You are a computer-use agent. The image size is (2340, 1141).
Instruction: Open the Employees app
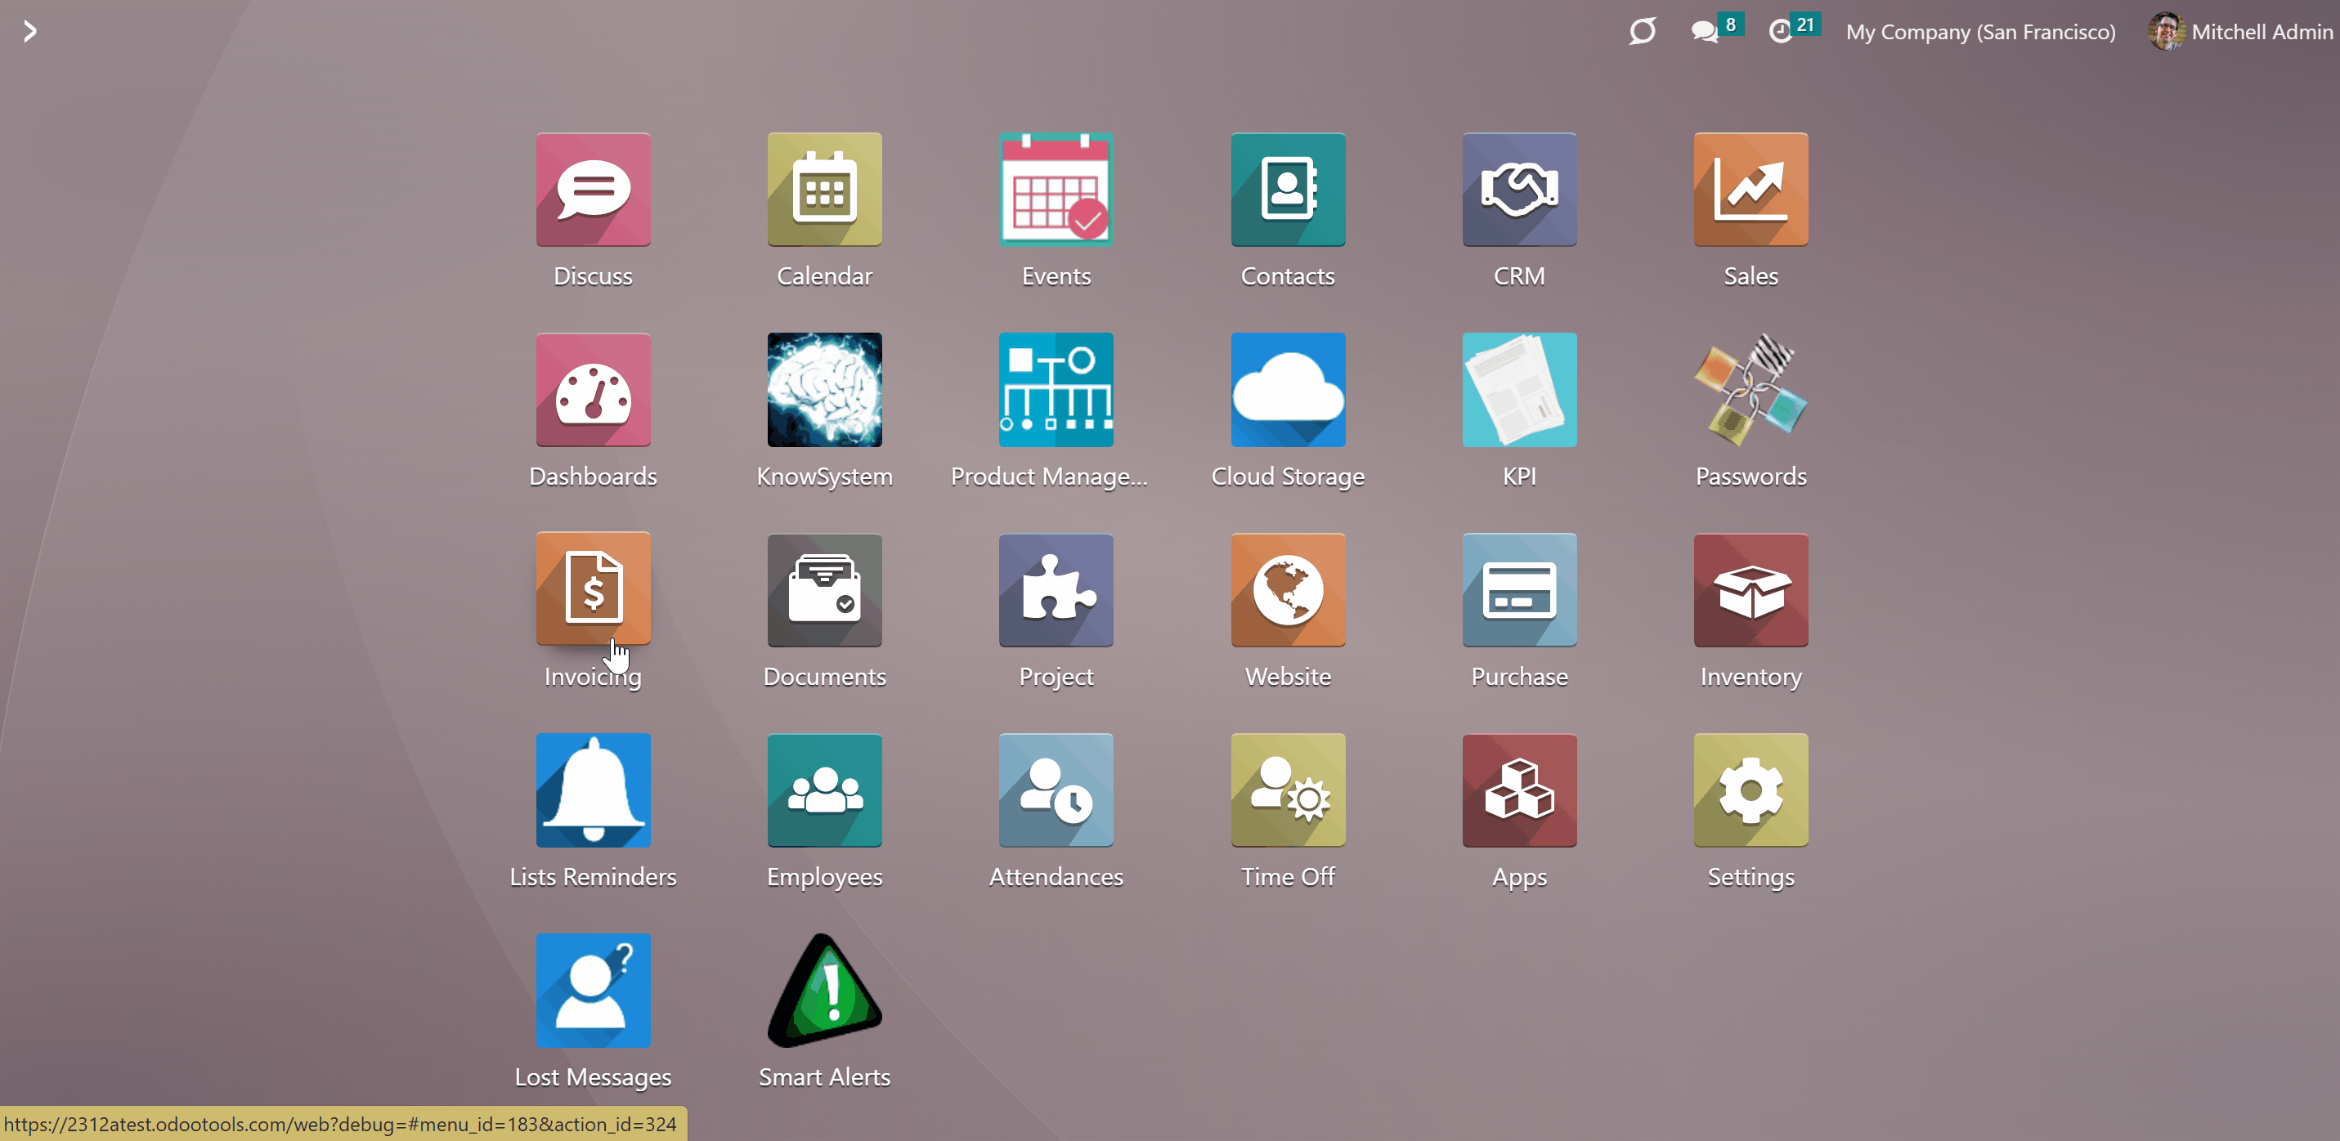point(825,790)
